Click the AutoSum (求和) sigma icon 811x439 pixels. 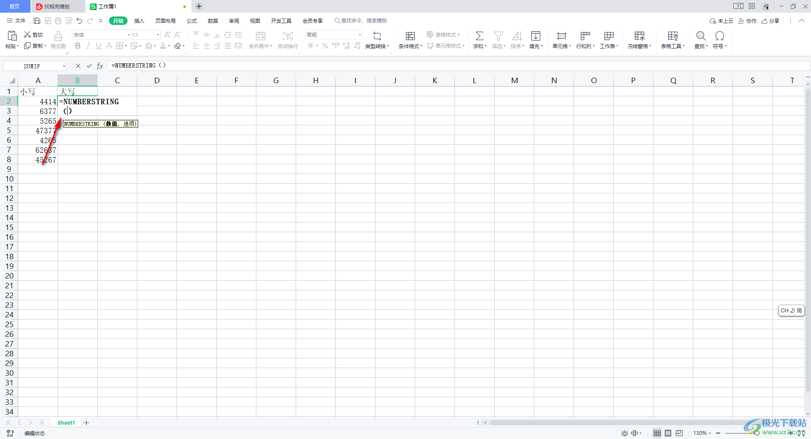click(479, 36)
